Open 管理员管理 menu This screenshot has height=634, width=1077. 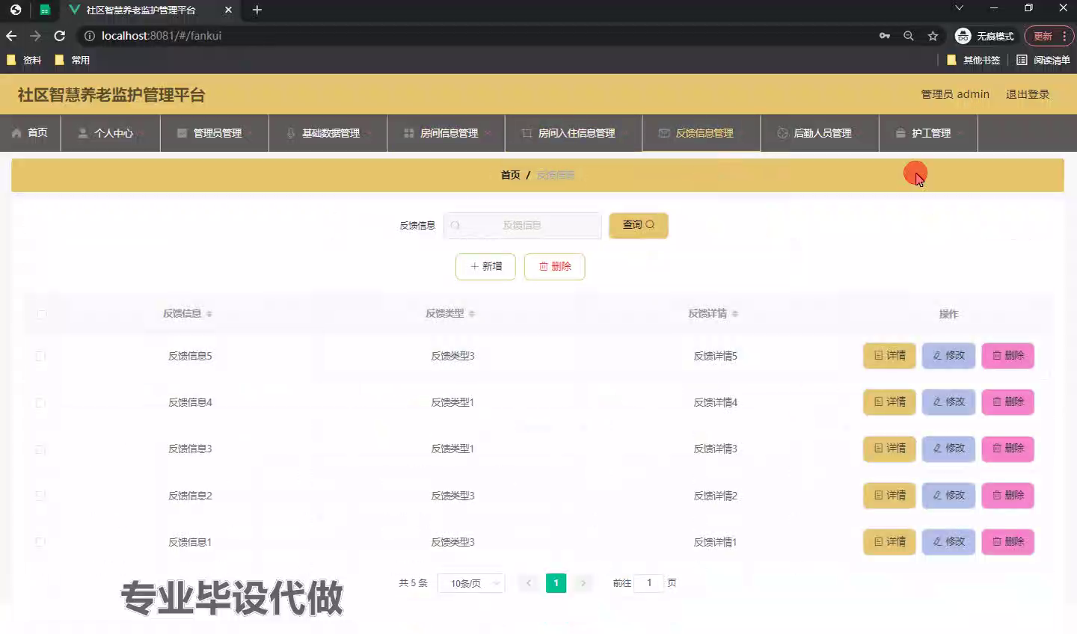(x=215, y=133)
